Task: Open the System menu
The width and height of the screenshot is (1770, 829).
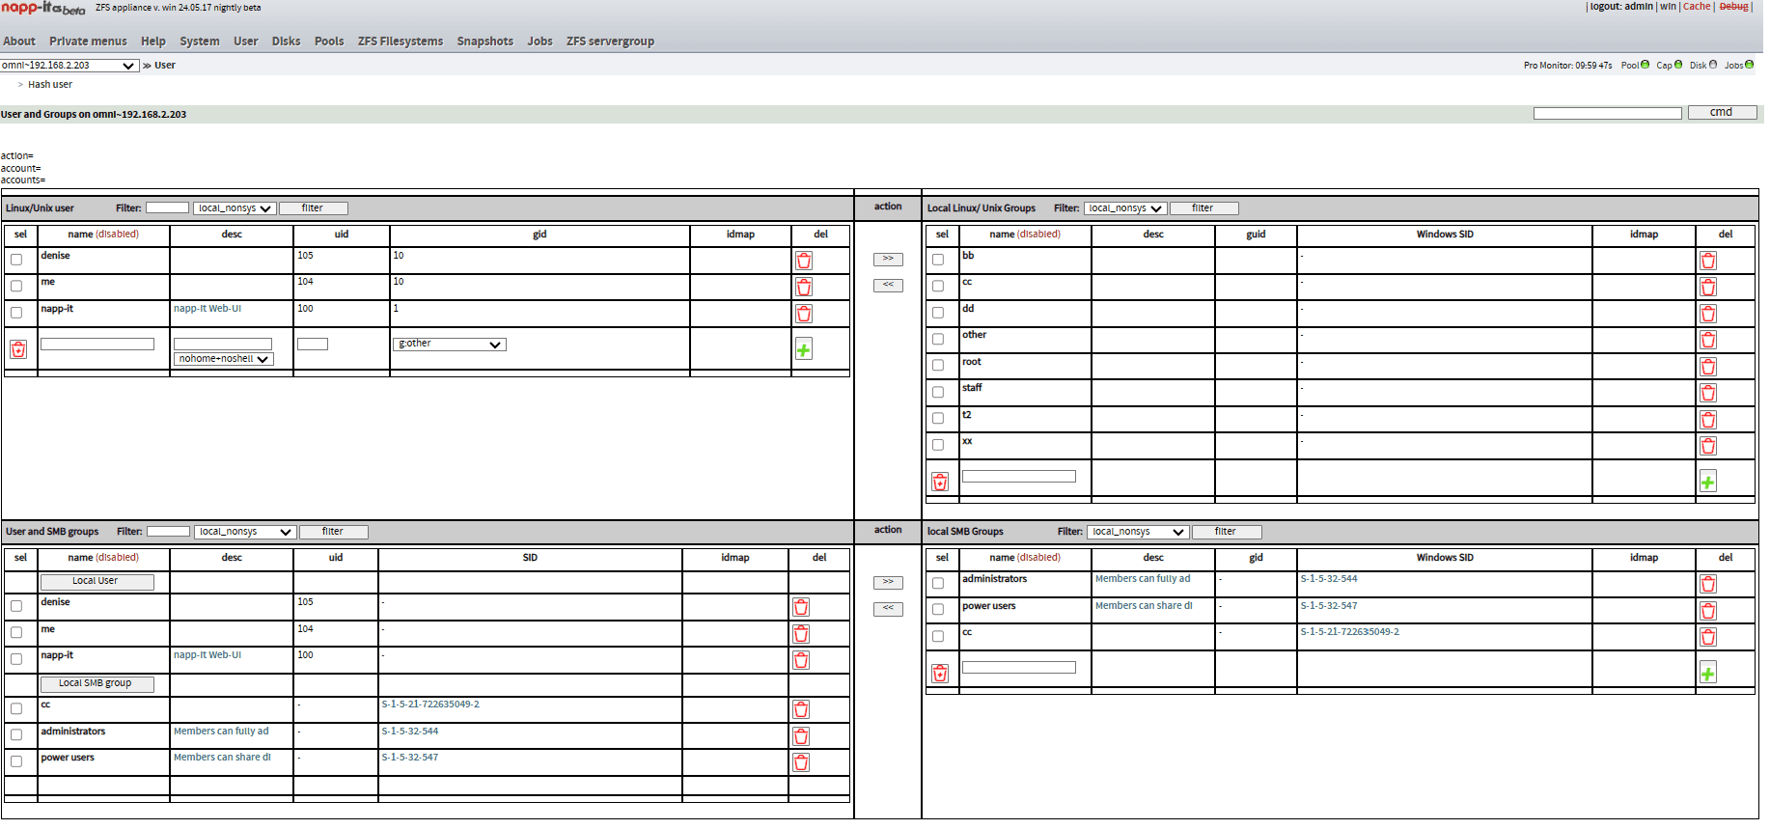Action: click(x=200, y=41)
